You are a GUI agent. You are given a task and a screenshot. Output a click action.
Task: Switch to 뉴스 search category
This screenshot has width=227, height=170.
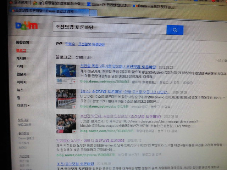20,90
